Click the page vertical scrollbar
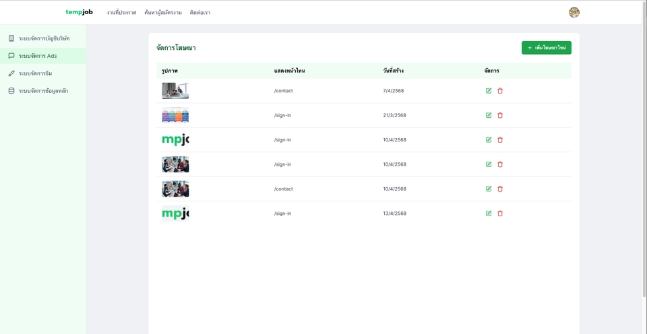Screen dimensions: 647x334 [644, 148]
